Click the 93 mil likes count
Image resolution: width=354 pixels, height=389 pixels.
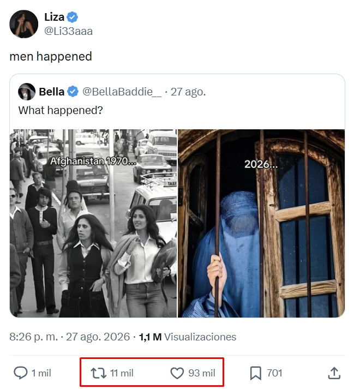[202, 373]
